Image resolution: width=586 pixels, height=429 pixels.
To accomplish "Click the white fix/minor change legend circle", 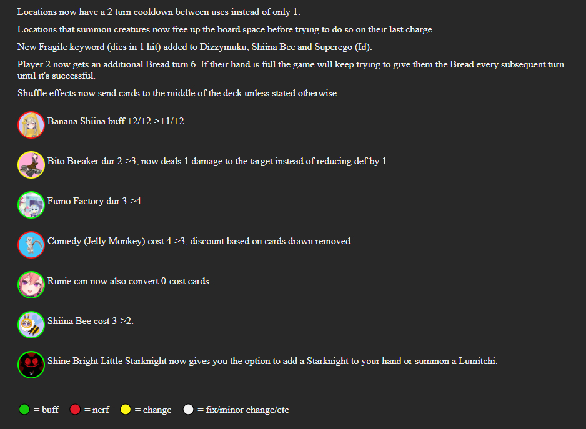I will (188, 410).
